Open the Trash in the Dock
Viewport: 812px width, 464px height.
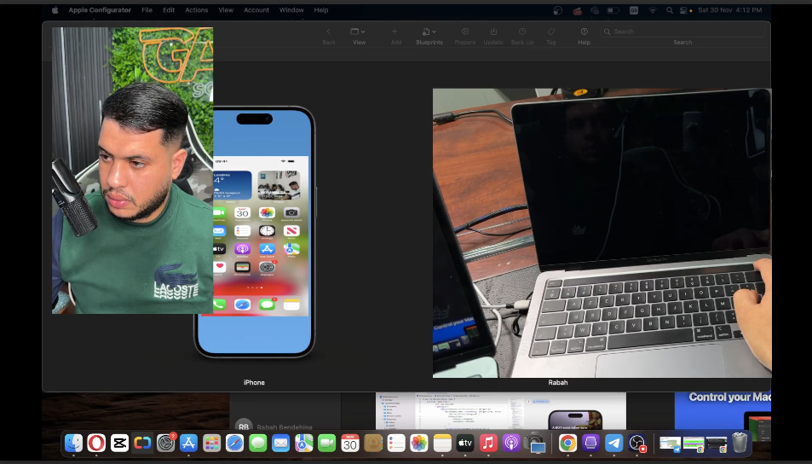click(x=740, y=443)
